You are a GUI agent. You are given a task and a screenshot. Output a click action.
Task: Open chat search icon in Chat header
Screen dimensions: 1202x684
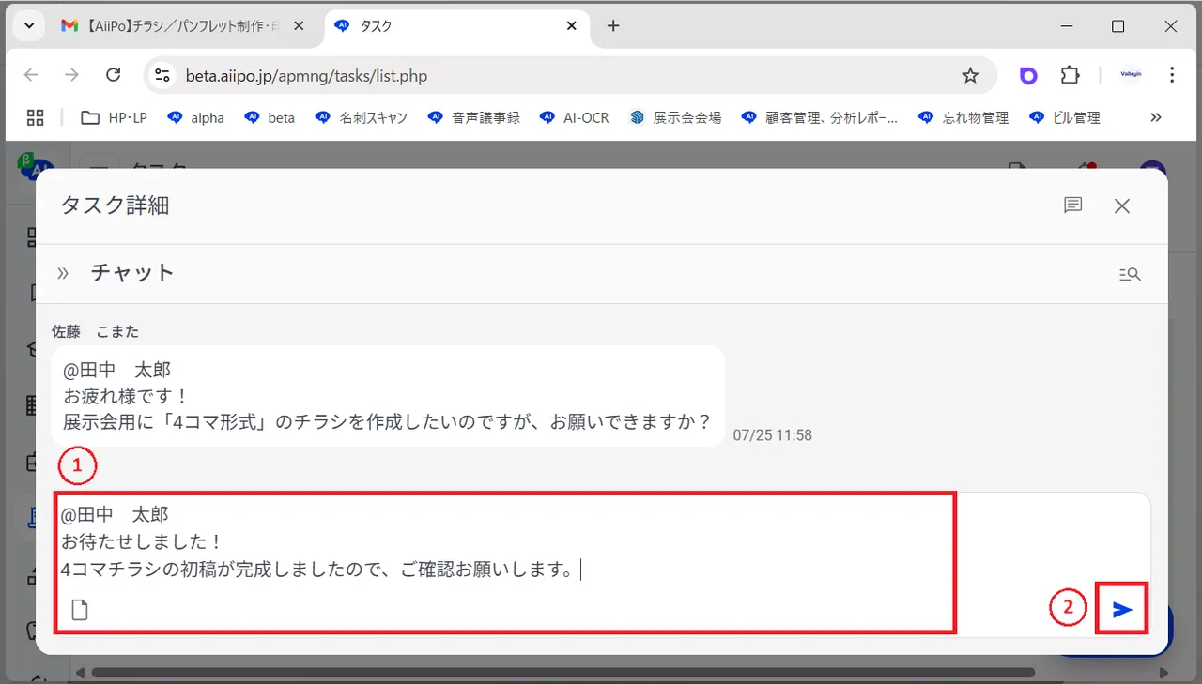click(1130, 274)
